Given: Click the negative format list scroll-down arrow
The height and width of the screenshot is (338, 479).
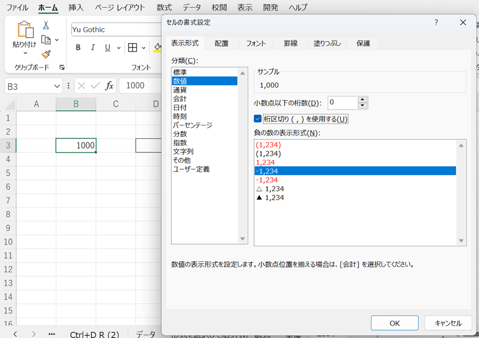Looking at the screenshot, I should 461,241.
